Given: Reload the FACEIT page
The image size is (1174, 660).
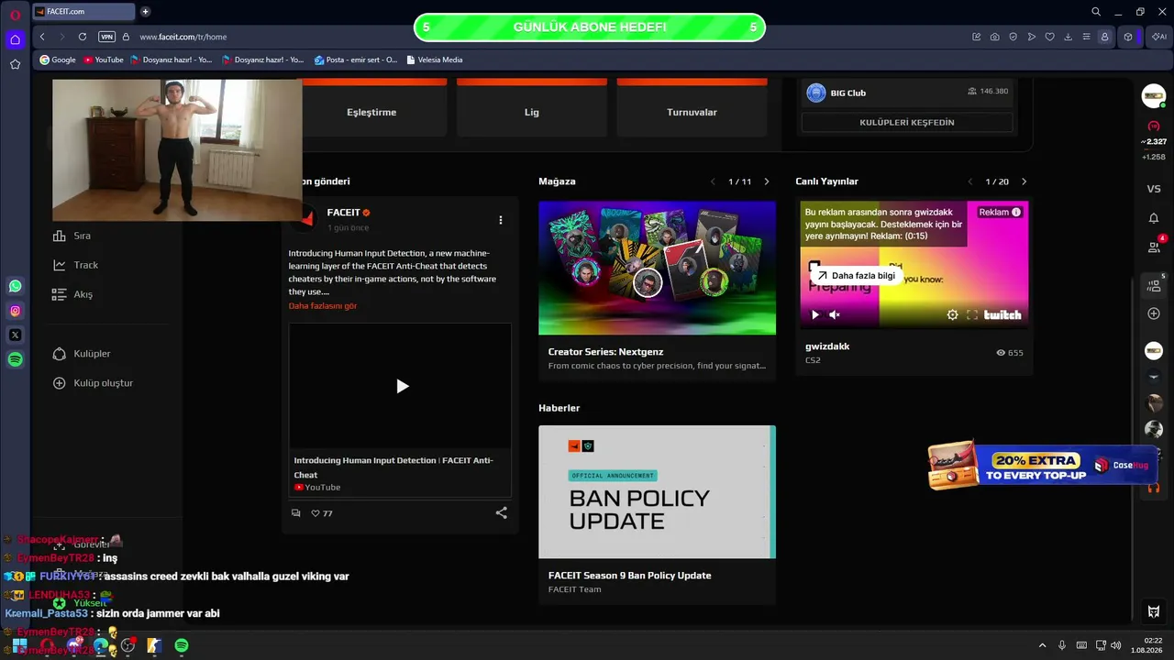Looking at the screenshot, I should pos(83,37).
